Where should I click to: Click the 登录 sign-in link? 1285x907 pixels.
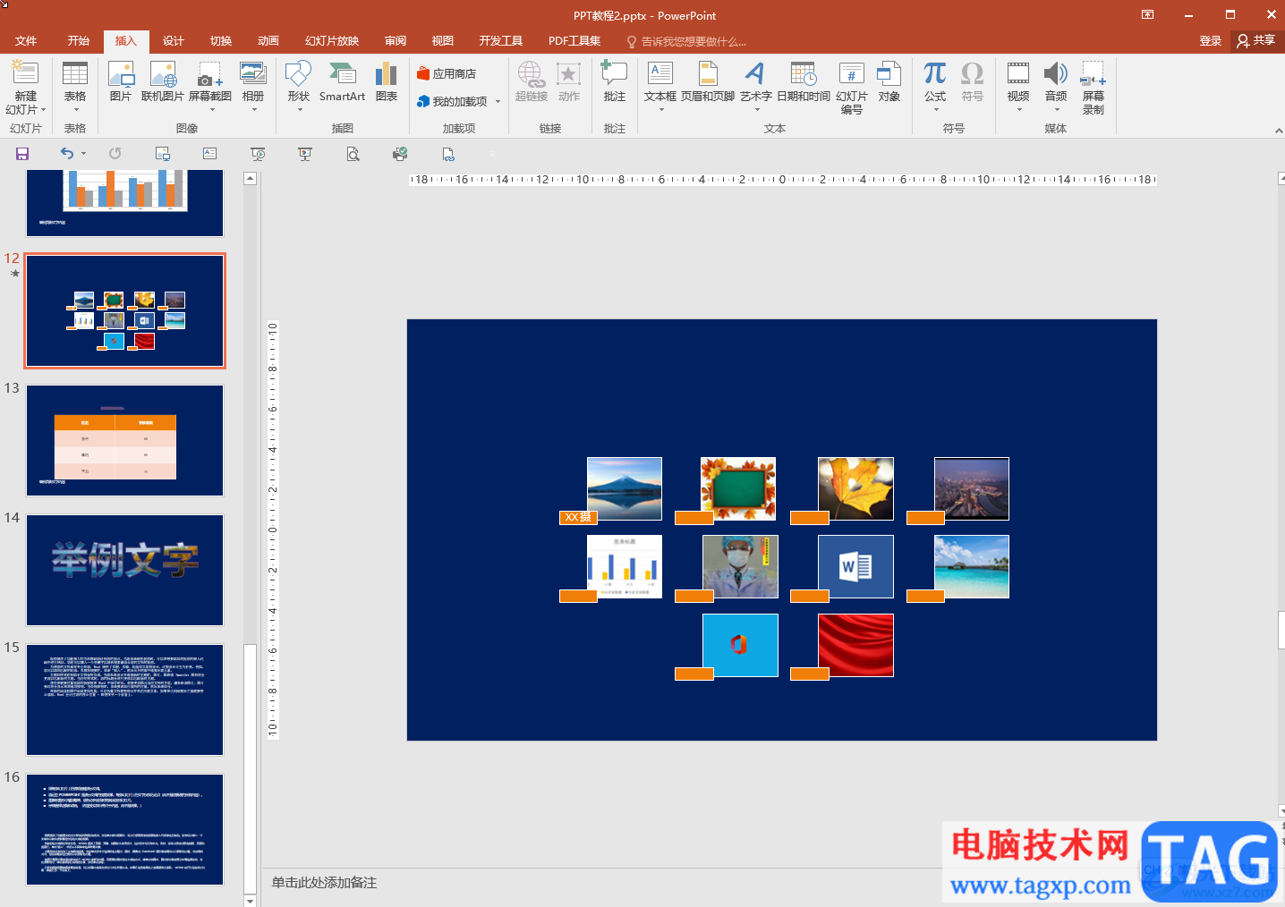tap(1211, 41)
